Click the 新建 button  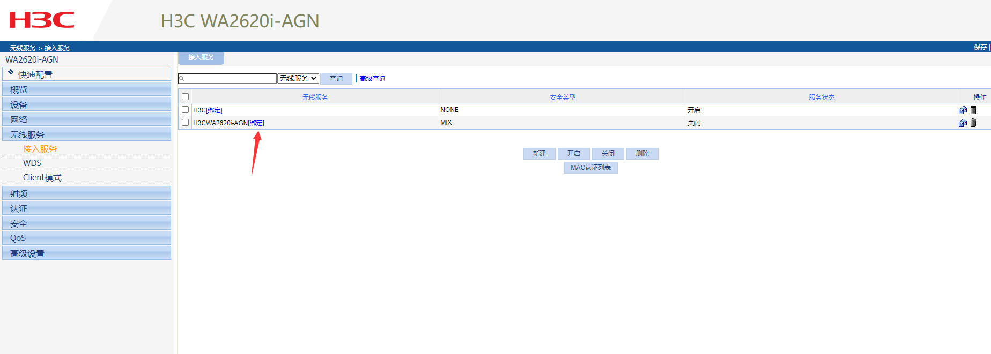pos(539,154)
